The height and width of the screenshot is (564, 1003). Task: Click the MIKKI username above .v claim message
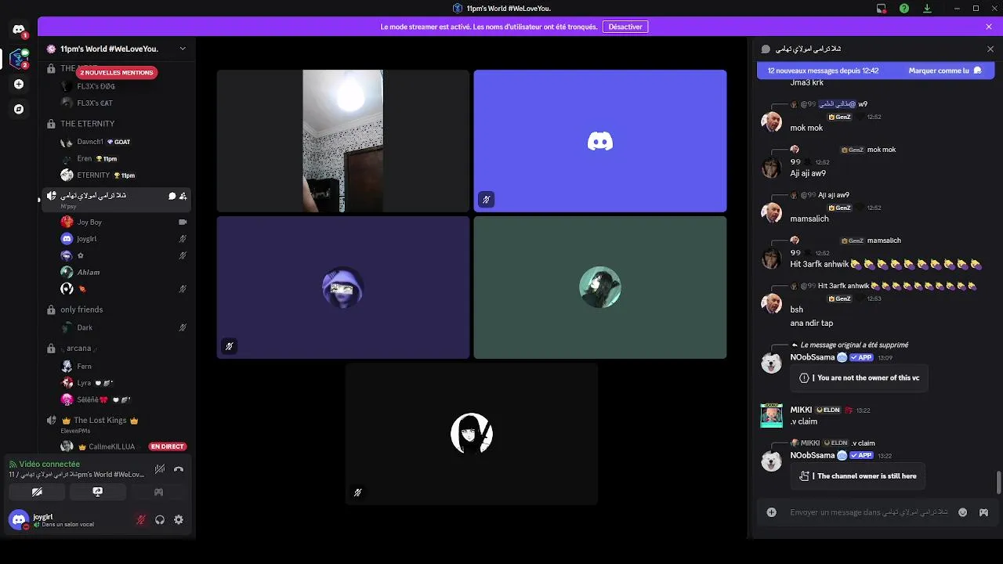[801, 410]
